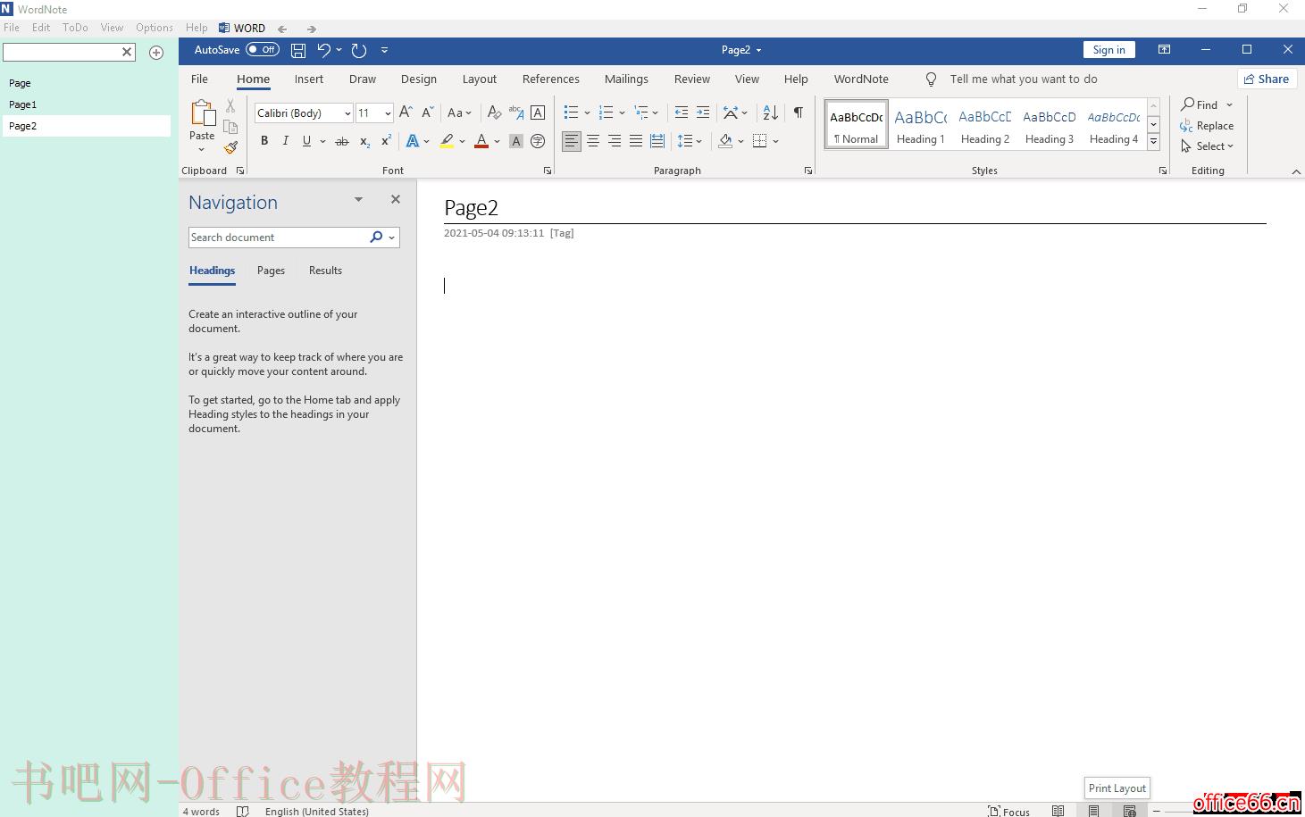Apply superscript formatting
Viewport: 1305px width, 817px height.
386,141
